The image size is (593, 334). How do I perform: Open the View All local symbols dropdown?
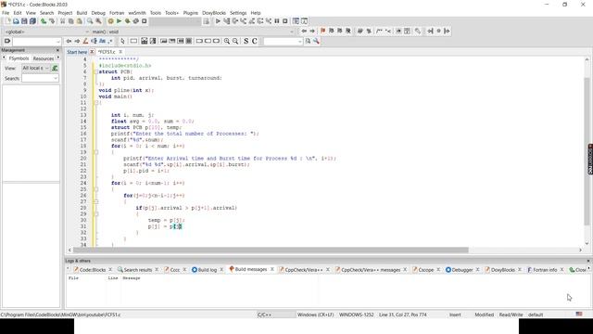coord(35,68)
